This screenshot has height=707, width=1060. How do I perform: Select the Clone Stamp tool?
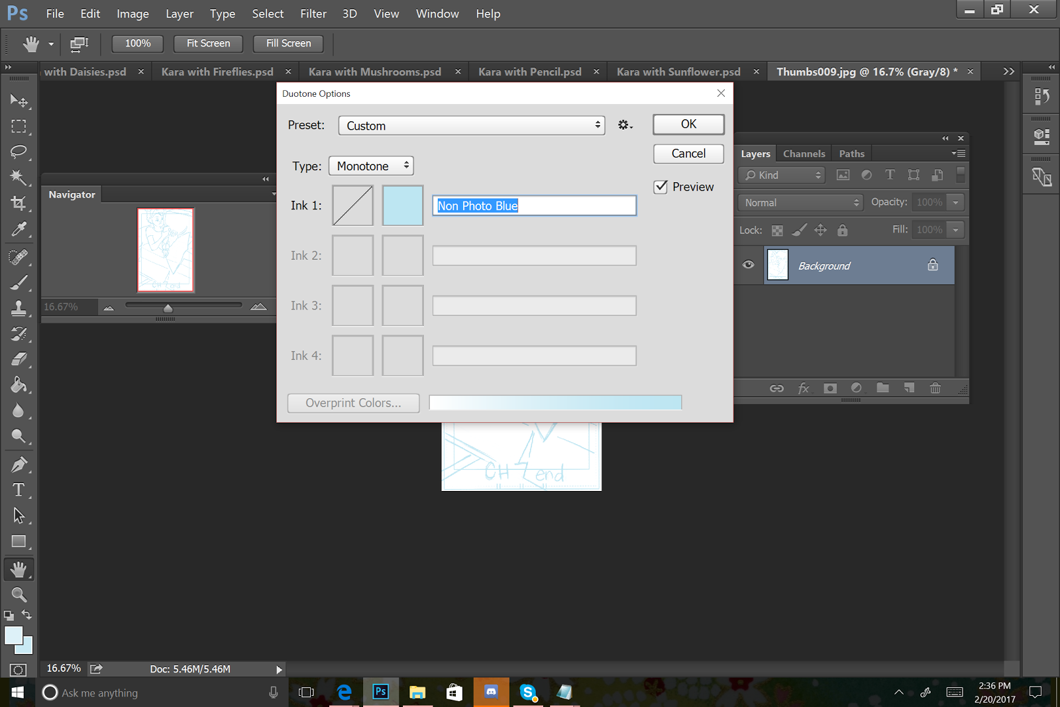(19, 308)
